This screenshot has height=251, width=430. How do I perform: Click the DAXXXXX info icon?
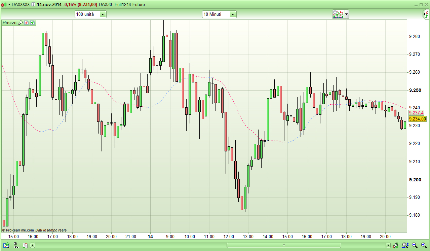pos(33,5)
